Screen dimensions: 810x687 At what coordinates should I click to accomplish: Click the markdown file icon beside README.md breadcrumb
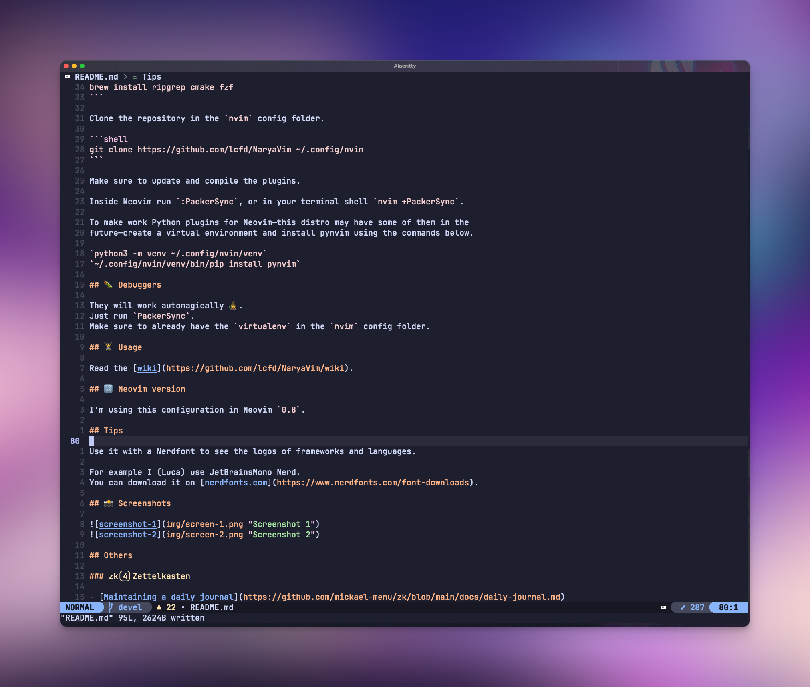click(x=68, y=77)
